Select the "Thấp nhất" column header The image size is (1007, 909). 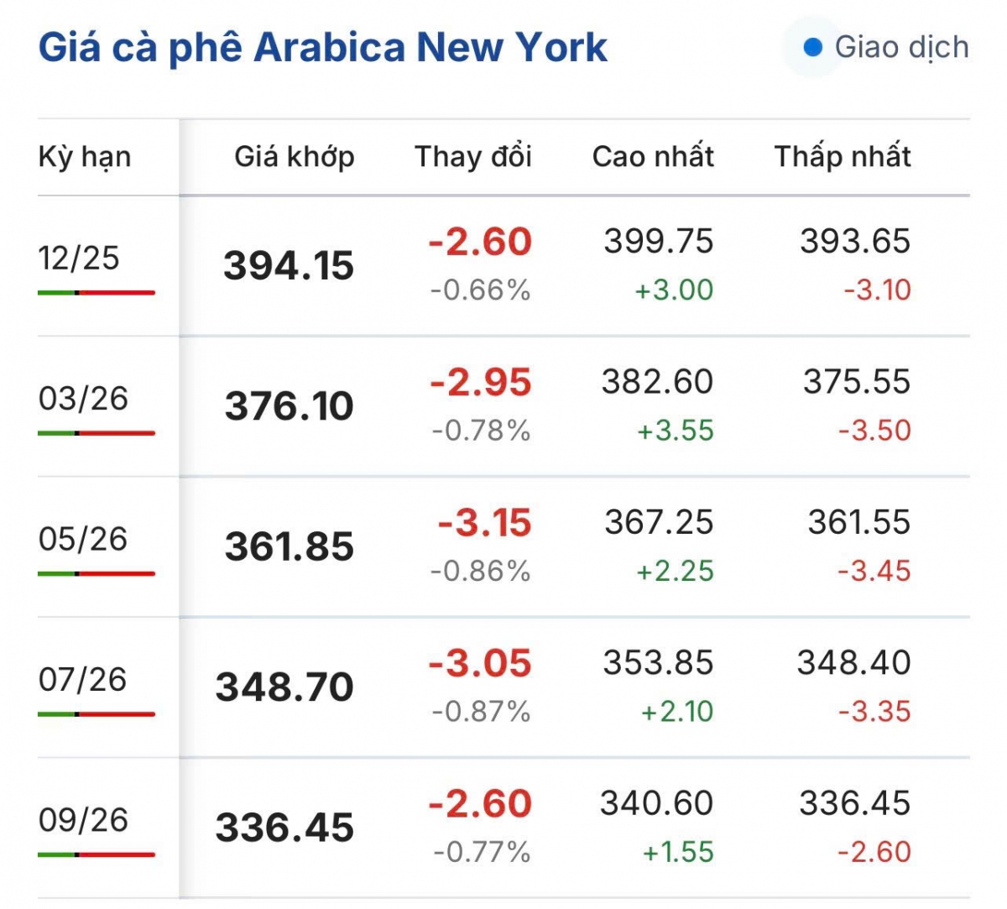[842, 157]
